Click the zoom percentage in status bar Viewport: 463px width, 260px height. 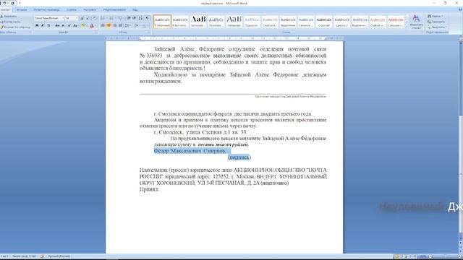click(x=422, y=256)
